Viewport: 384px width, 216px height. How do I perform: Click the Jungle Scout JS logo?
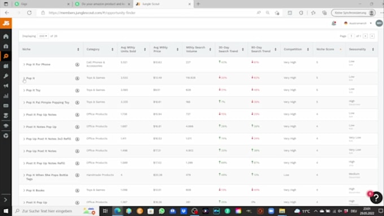6,23
